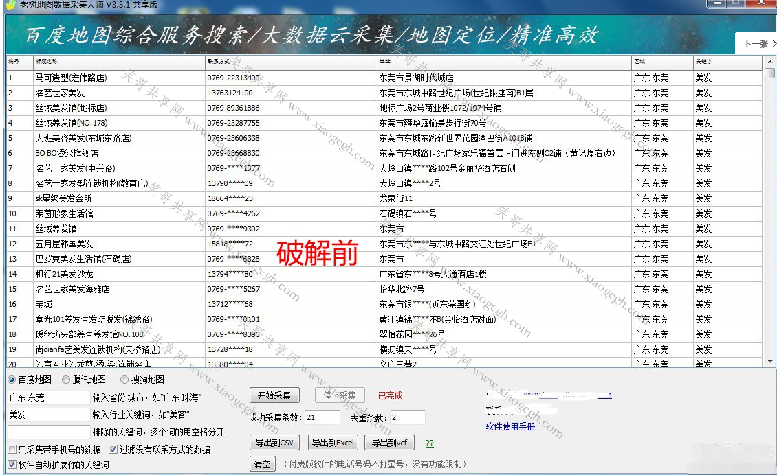Click the 导出到CSV button

click(x=274, y=443)
